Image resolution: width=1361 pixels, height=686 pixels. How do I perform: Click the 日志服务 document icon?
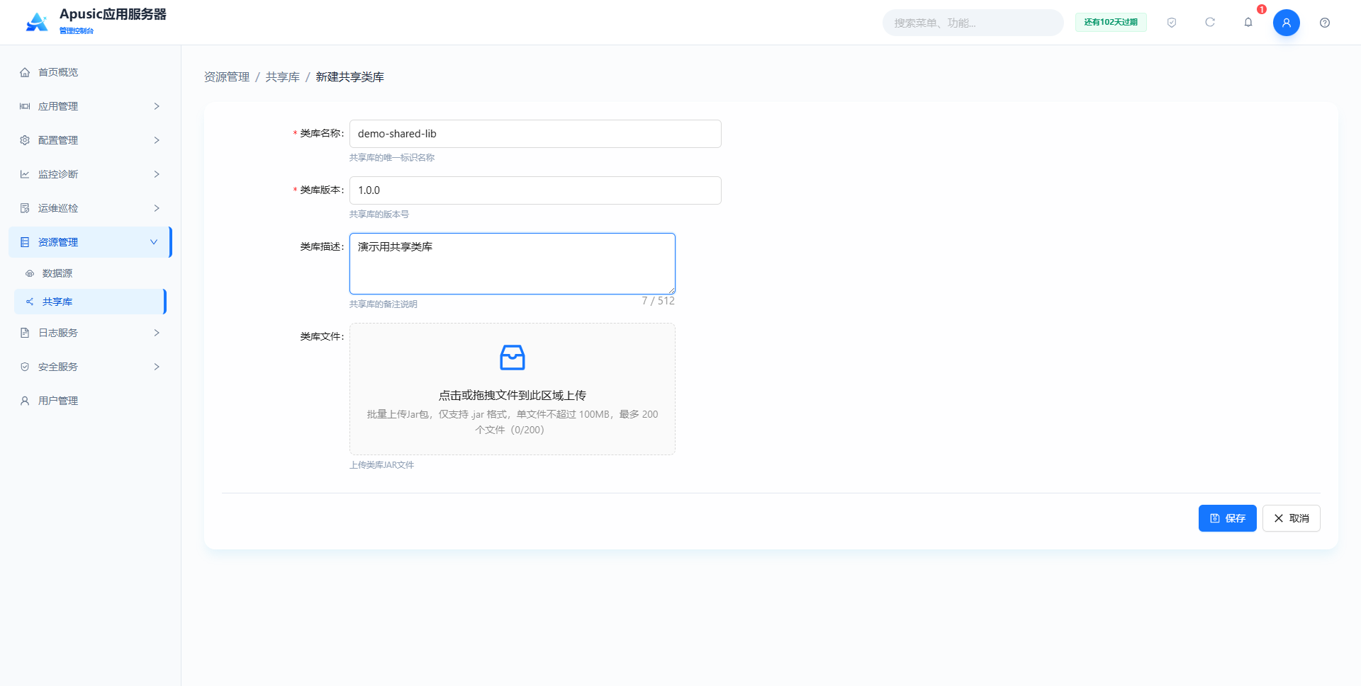point(25,333)
